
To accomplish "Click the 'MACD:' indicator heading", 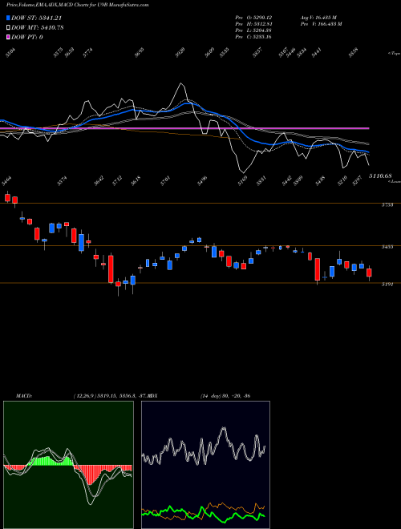I will [24, 396].
